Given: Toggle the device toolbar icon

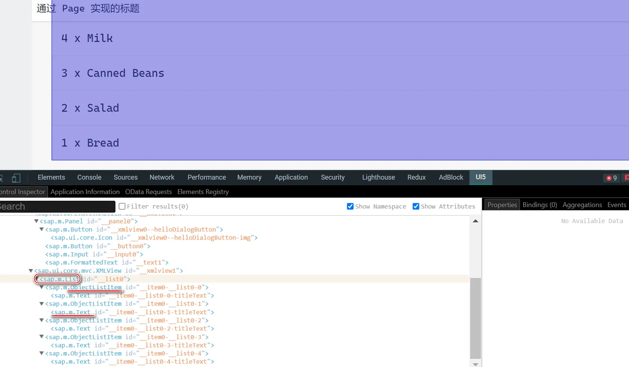Looking at the screenshot, I should point(16,177).
